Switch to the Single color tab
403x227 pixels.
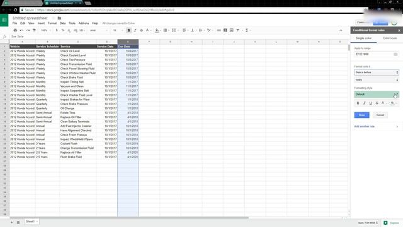363,38
